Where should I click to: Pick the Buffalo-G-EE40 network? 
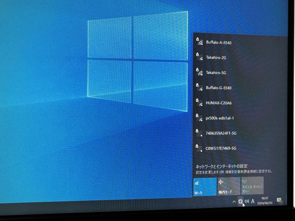(240, 88)
